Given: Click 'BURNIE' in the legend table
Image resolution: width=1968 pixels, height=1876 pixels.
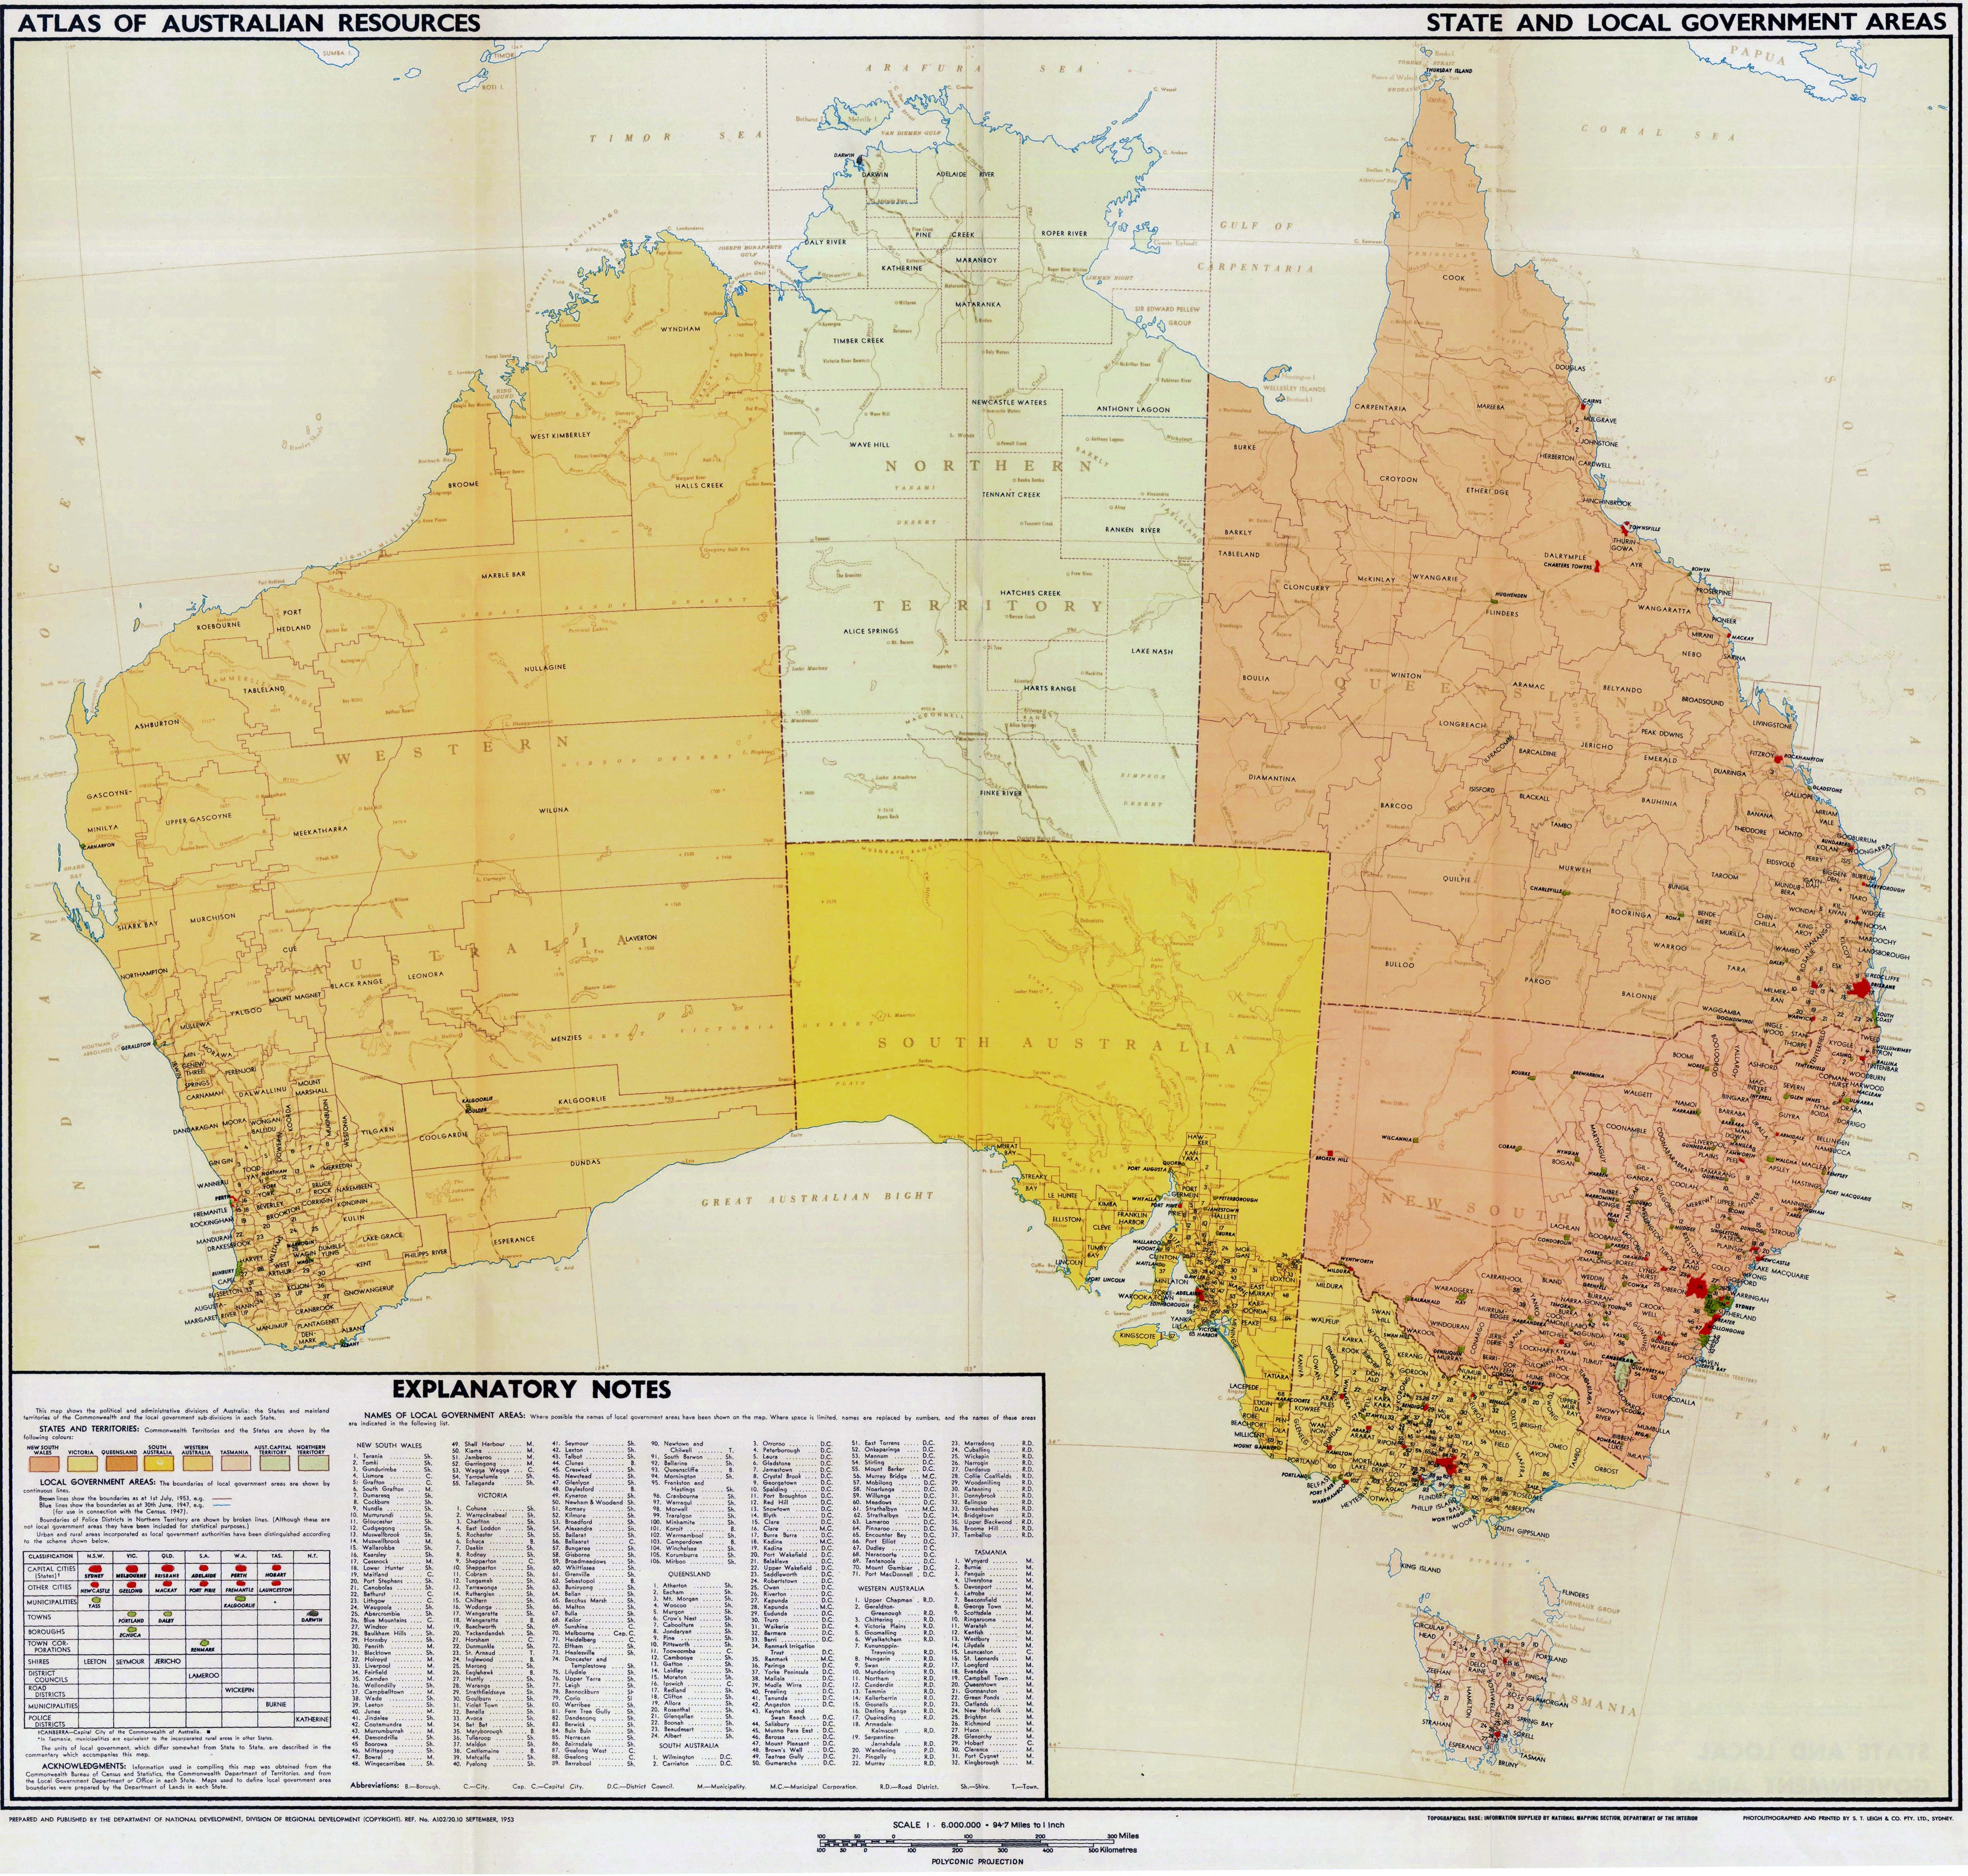Looking at the screenshot, I should 276,1705.
